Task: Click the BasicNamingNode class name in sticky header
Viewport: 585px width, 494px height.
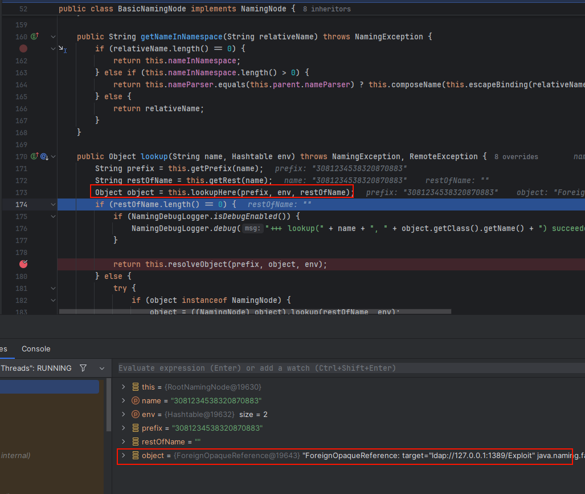Action: (x=152, y=9)
